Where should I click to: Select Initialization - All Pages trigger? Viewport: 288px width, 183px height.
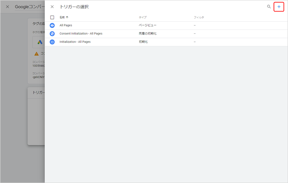point(166,42)
